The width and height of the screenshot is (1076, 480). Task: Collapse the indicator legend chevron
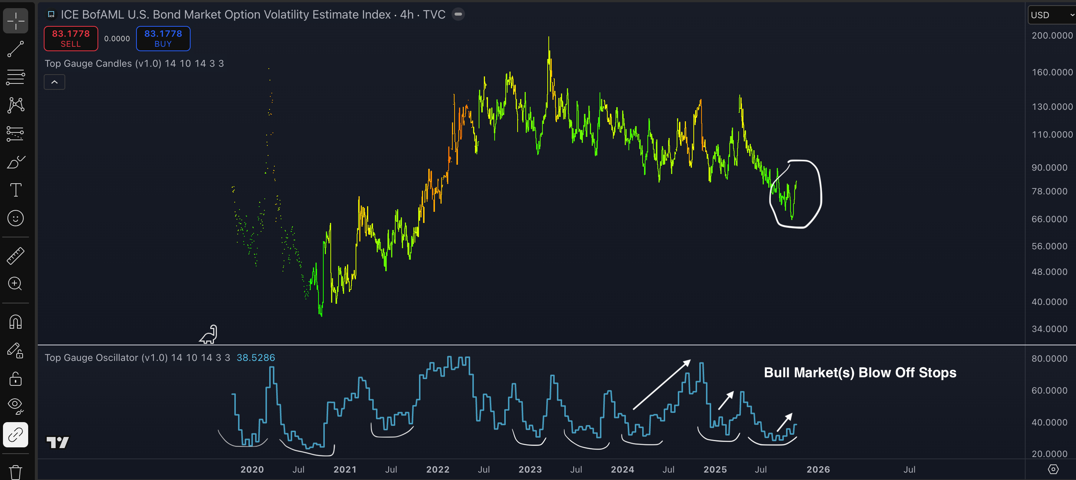(55, 82)
